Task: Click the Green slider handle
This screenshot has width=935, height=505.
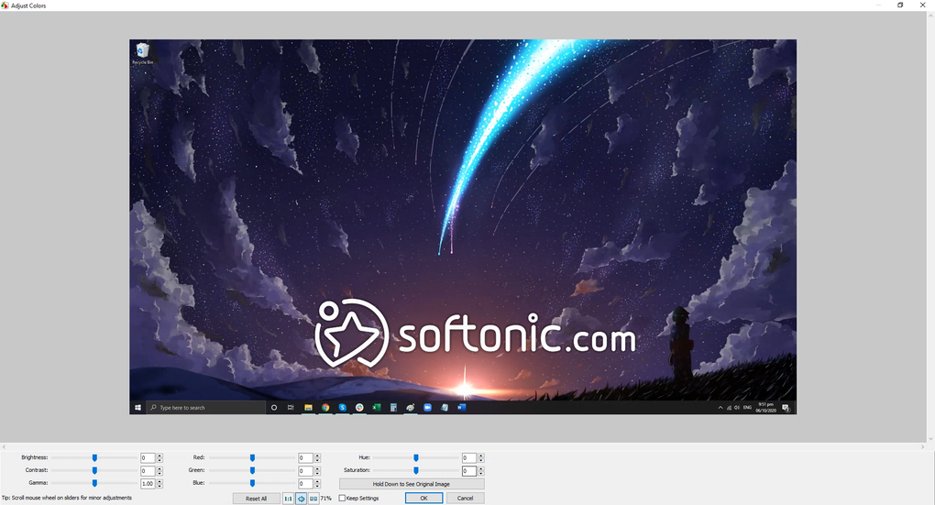Action: pyautogui.click(x=252, y=470)
